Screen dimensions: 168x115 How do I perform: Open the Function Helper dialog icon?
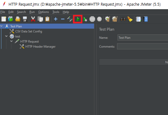click(x=138, y=19)
